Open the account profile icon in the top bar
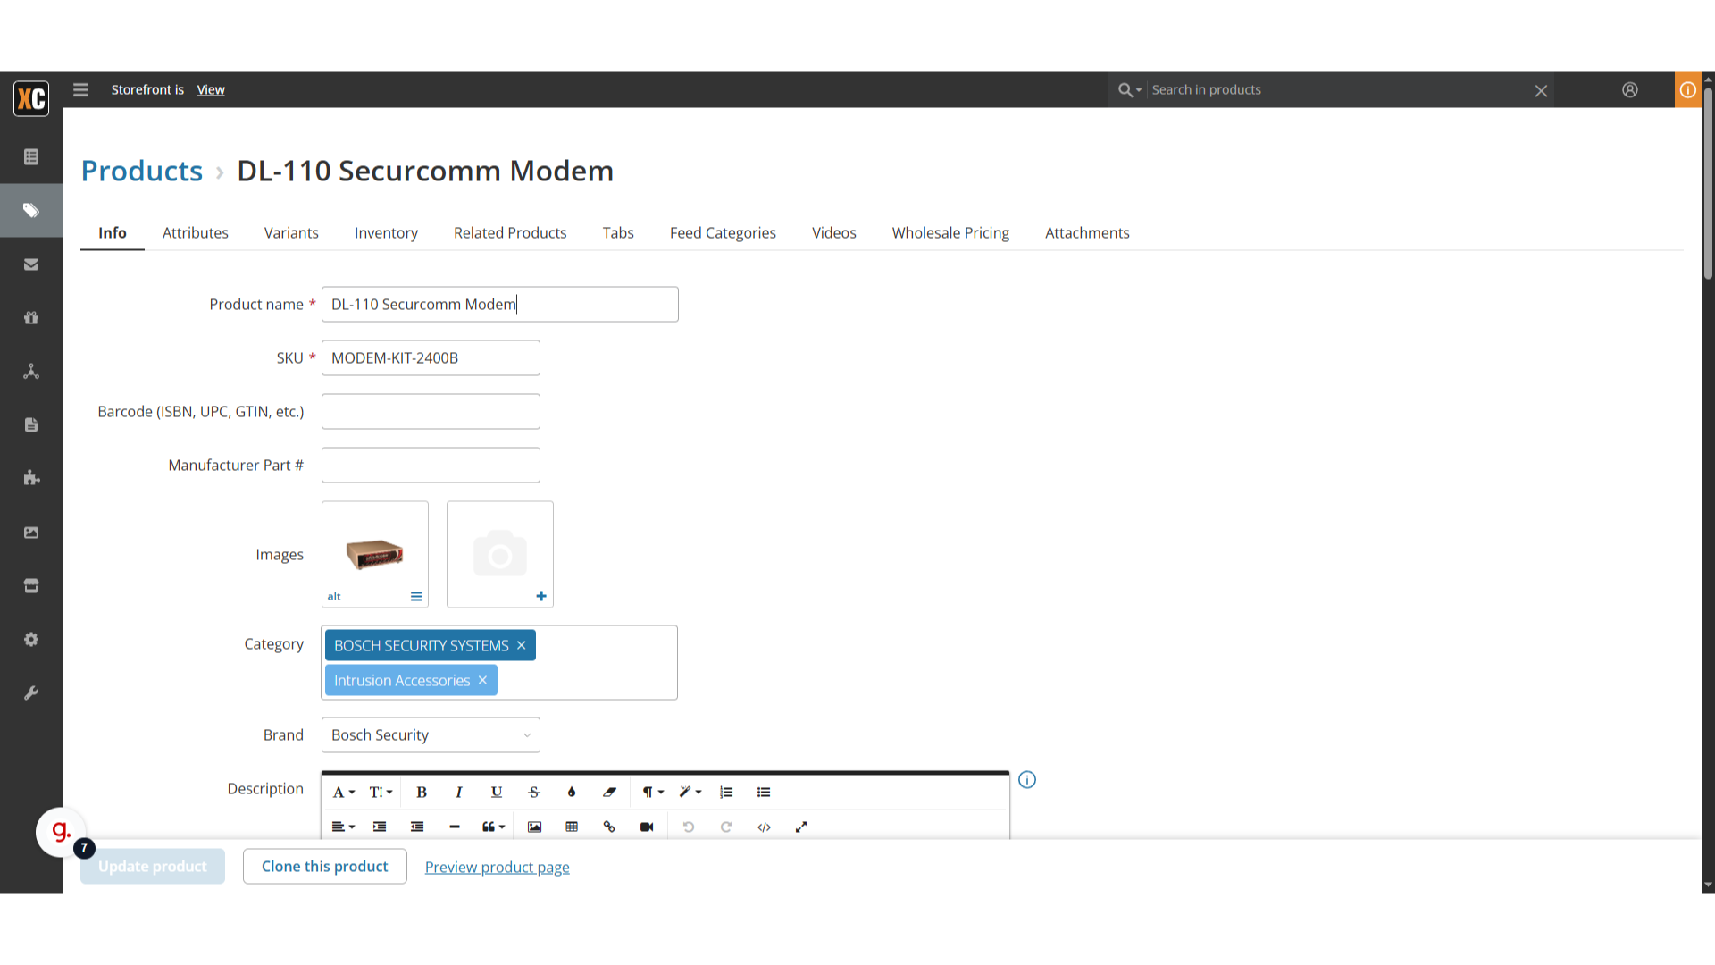This screenshot has height=965, width=1715. pyautogui.click(x=1630, y=89)
